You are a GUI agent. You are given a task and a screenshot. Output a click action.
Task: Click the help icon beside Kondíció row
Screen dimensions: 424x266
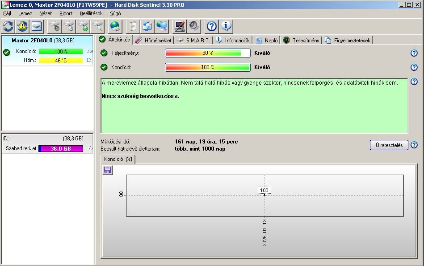point(414,67)
